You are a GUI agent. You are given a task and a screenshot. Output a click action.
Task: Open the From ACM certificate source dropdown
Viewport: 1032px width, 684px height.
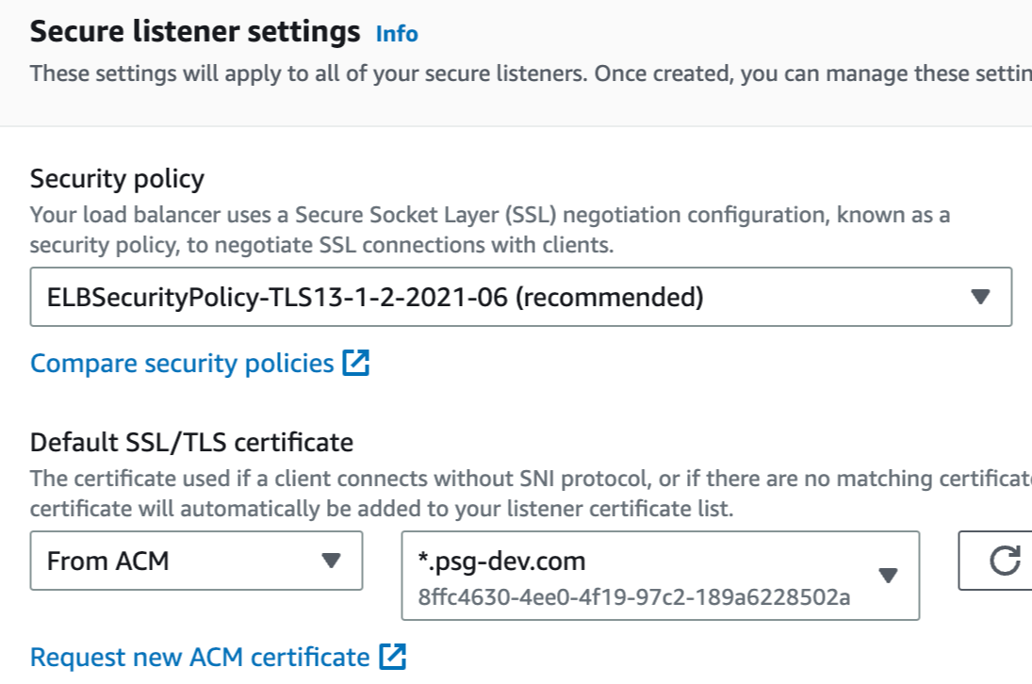(196, 562)
